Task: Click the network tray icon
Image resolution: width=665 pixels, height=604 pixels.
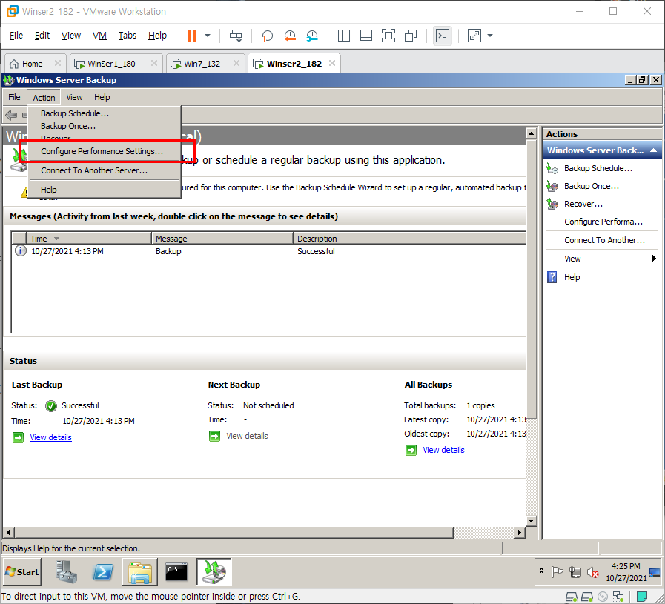Action: pos(575,572)
